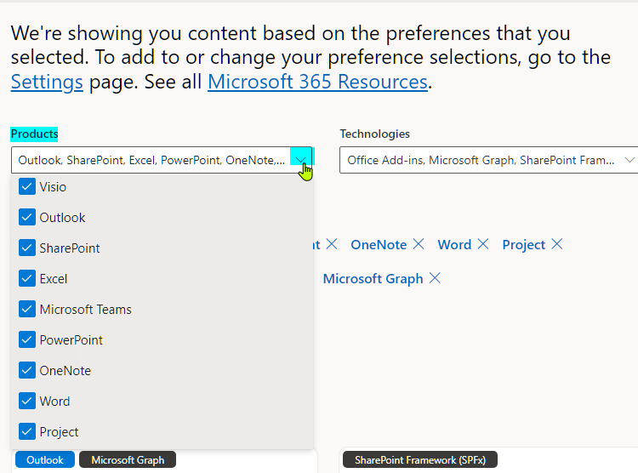The width and height of the screenshot is (638, 473).
Task: Uncheck the PowerPoint checkbox
Action: point(27,340)
